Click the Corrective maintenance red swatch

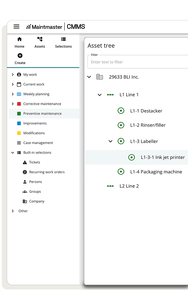point(19,104)
